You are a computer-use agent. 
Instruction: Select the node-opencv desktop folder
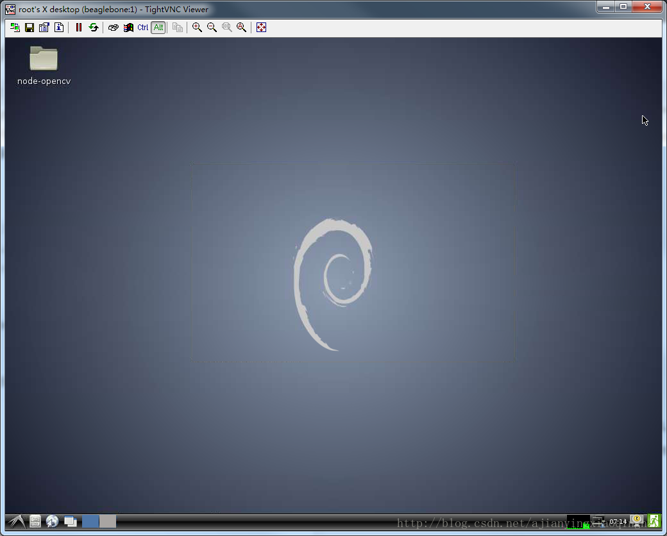44,59
